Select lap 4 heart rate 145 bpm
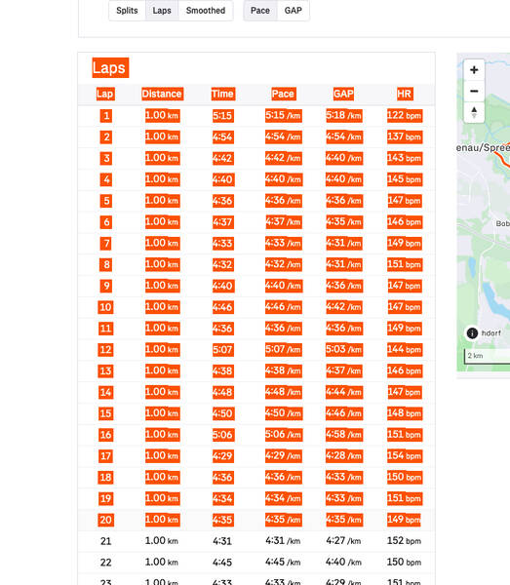 (x=405, y=179)
